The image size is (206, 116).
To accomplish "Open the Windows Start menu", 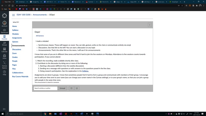I will tap(3, 114).
